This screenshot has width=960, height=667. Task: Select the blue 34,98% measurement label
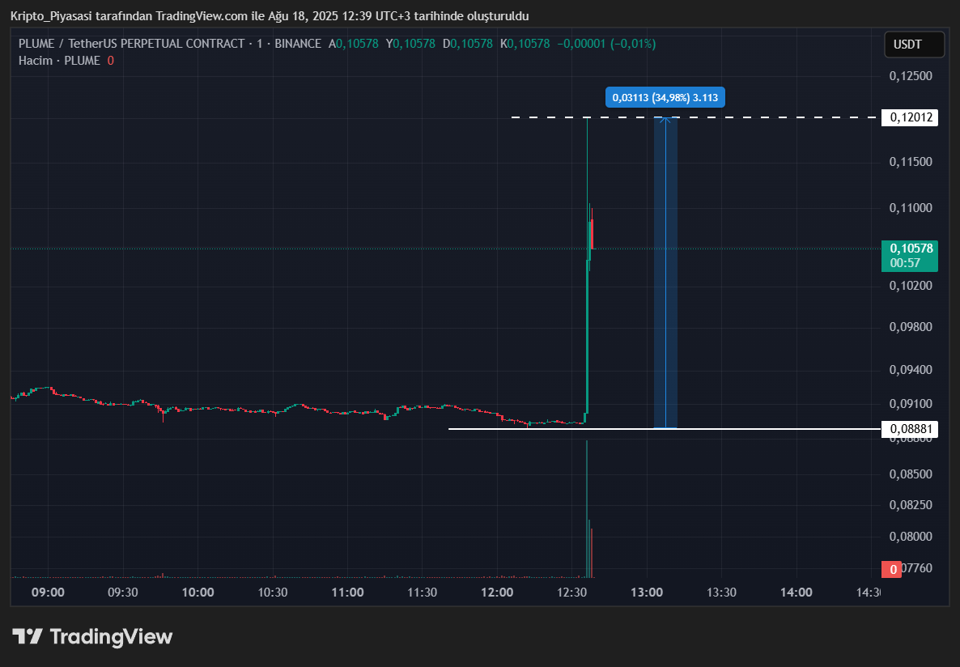(x=665, y=97)
